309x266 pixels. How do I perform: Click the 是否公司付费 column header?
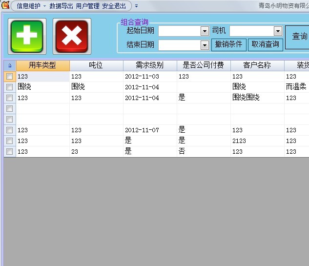(204, 65)
